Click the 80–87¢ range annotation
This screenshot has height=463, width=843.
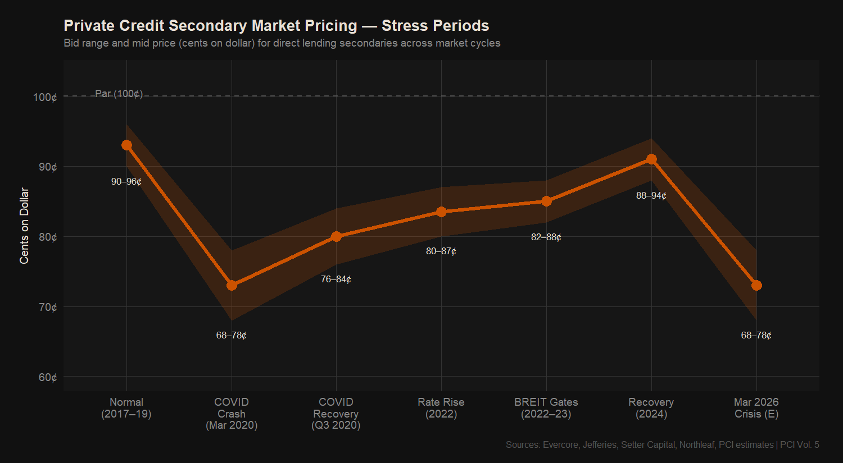[441, 251]
